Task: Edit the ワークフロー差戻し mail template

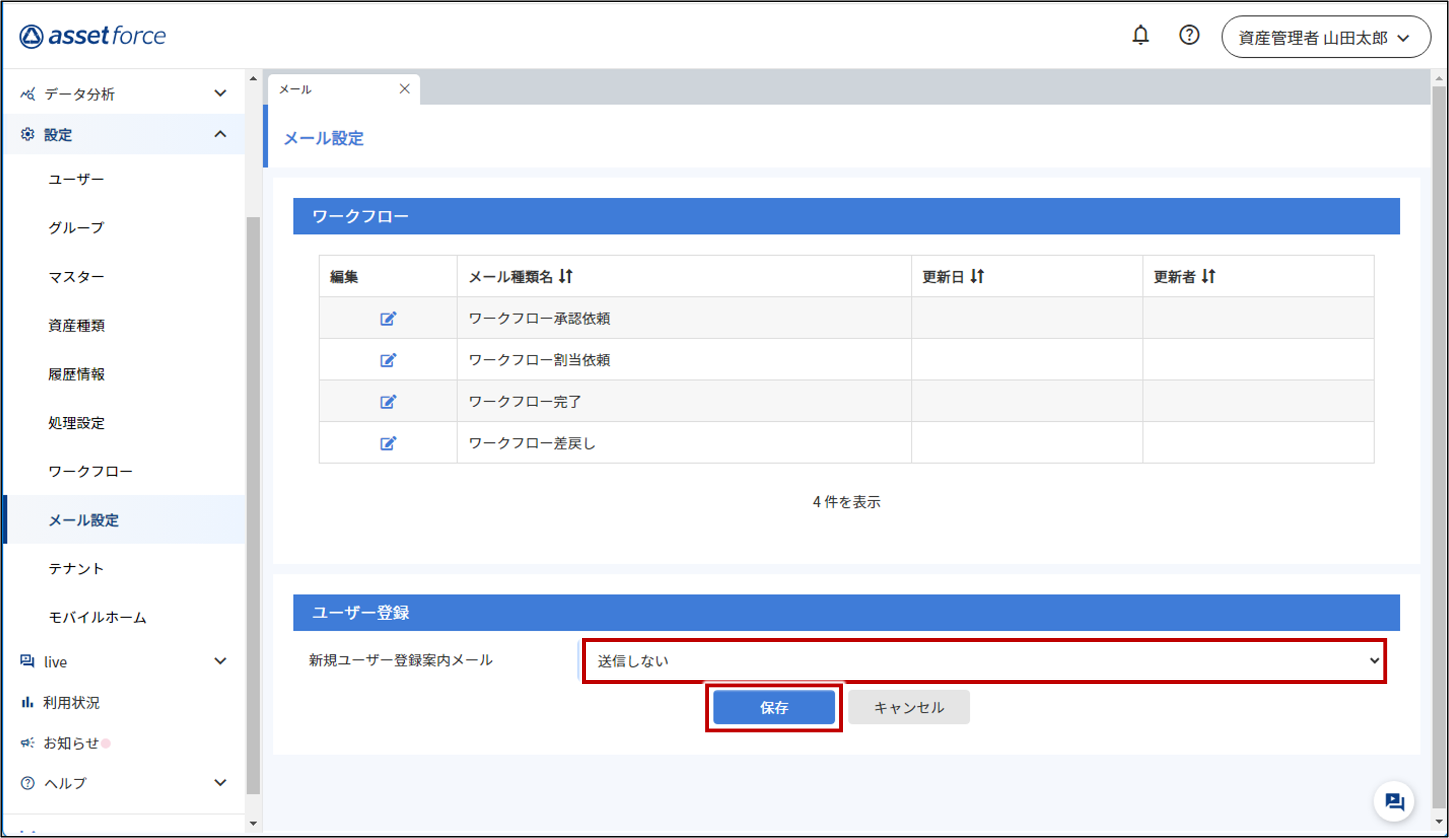Action: coord(388,443)
